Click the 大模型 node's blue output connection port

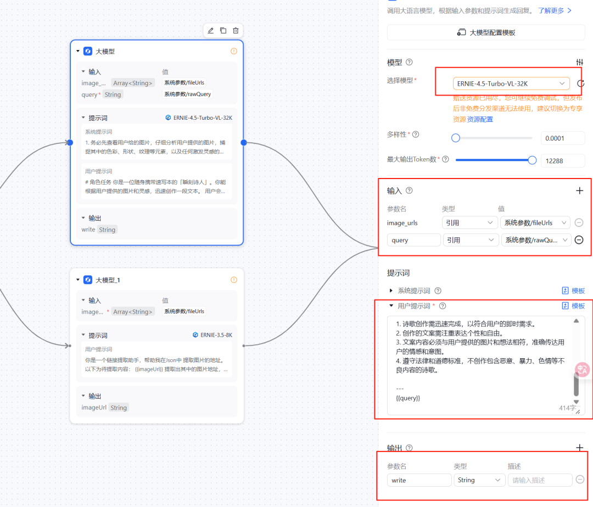244,143
